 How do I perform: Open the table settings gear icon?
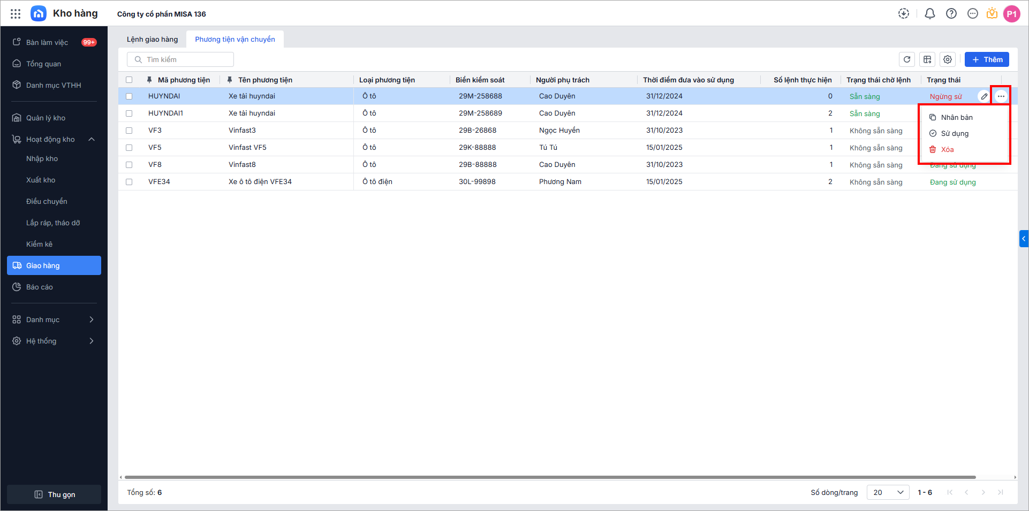point(948,59)
